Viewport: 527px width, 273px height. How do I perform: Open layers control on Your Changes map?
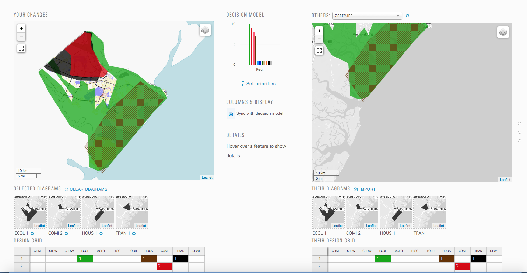tap(205, 30)
